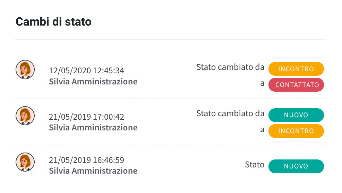Click the avatar beside the 16:46:59 entry
The height and width of the screenshot is (193, 342).
[x=25, y=162]
